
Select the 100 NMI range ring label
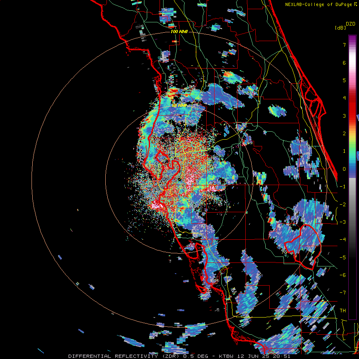[179, 32]
